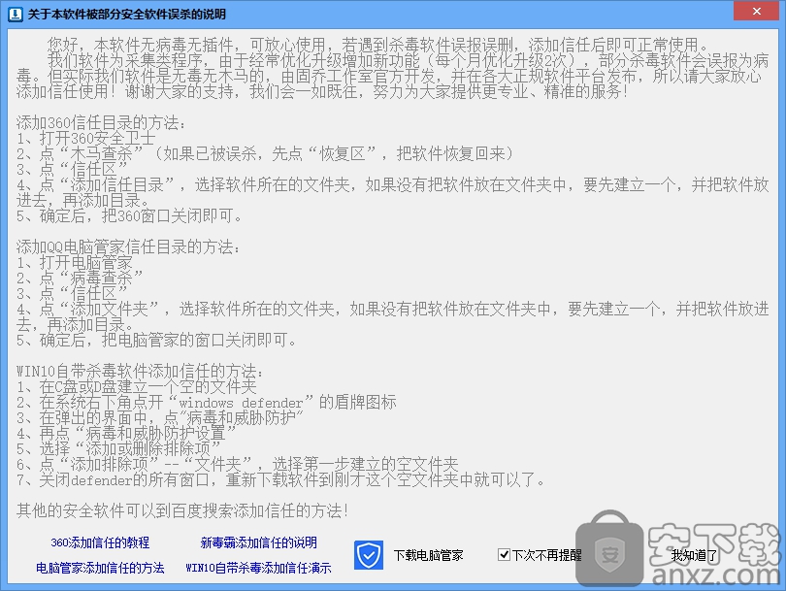Open the WIN10自带杀毒添加信任演示 link
This screenshot has width=786, height=591.
(x=258, y=568)
